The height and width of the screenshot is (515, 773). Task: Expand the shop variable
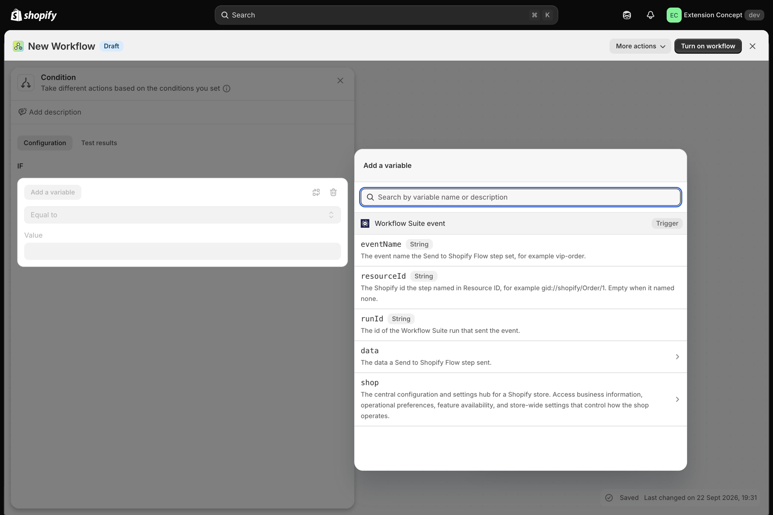521,399
